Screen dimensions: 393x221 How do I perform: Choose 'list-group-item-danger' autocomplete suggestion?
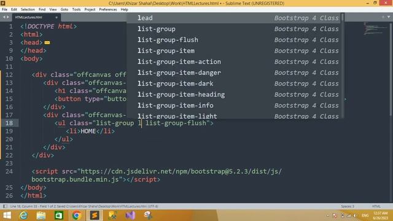click(233, 72)
